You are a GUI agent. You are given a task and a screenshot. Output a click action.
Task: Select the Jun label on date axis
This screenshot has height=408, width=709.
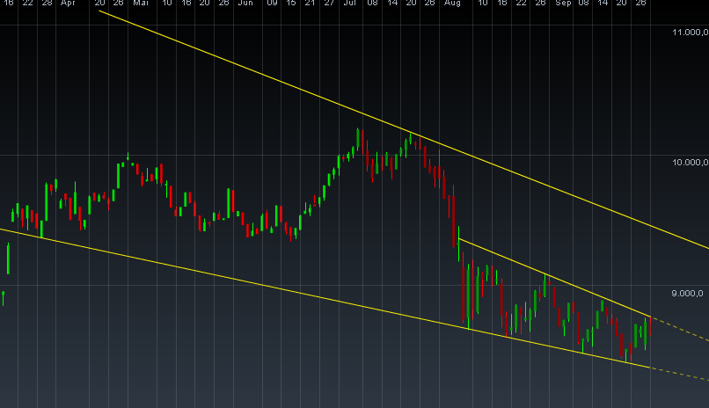pos(245,4)
